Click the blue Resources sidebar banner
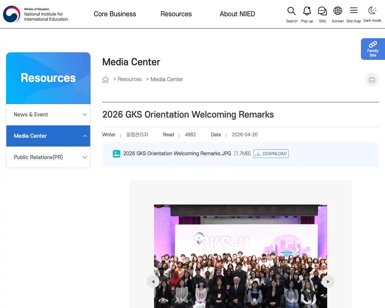This screenshot has height=308, width=385. tap(48, 78)
